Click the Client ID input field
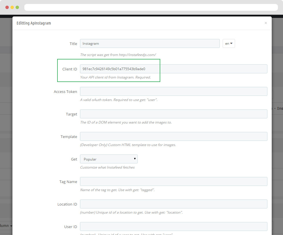 click(x=174, y=69)
